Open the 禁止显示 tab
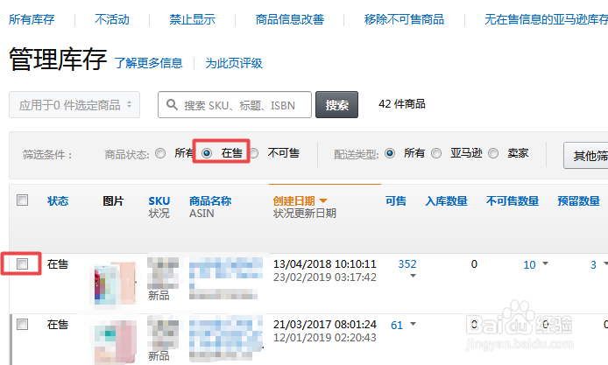This screenshot has height=365, width=608. tap(193, 19)
